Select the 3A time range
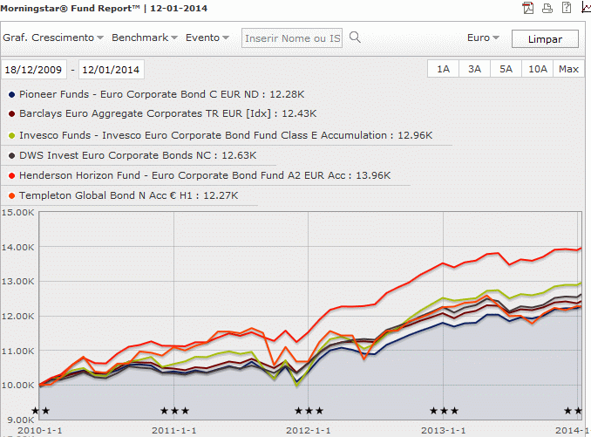The height and width of the screenshot is (437, 591). pos(474,69)
